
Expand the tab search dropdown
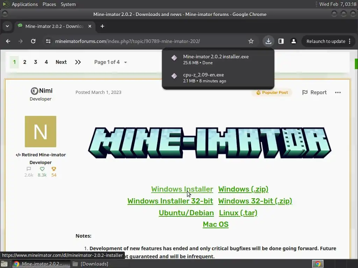[7, 26]
